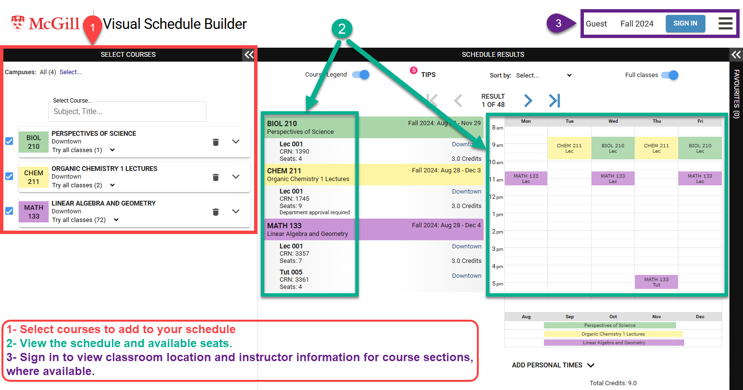Click the 'CRN: 1390' text
Image resolution: width=743 pixels, height=390 pixels.
click(x=295, y=152)
